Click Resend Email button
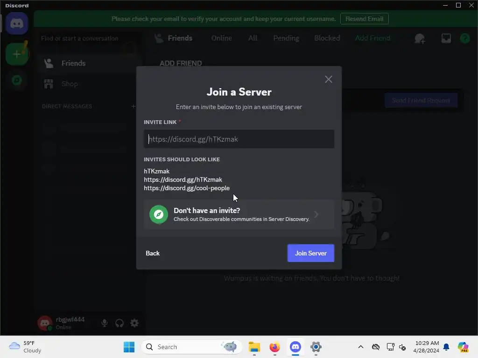The image size is (478, 358). (x=364, y=19)
